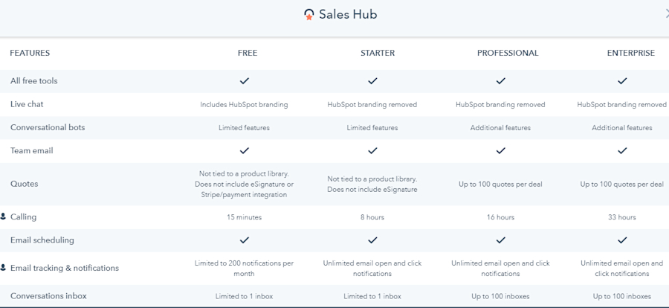Screen dimensions: 669x308
Task: Select the STARTER column header
Action: [x=378, y=53]
